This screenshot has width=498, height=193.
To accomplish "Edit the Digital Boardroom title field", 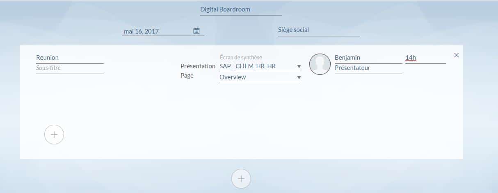I will [x=241, y=9].
